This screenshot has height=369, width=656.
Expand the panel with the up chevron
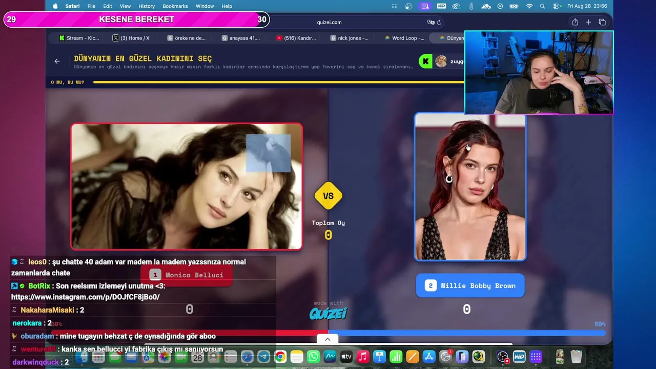[327, 339]
